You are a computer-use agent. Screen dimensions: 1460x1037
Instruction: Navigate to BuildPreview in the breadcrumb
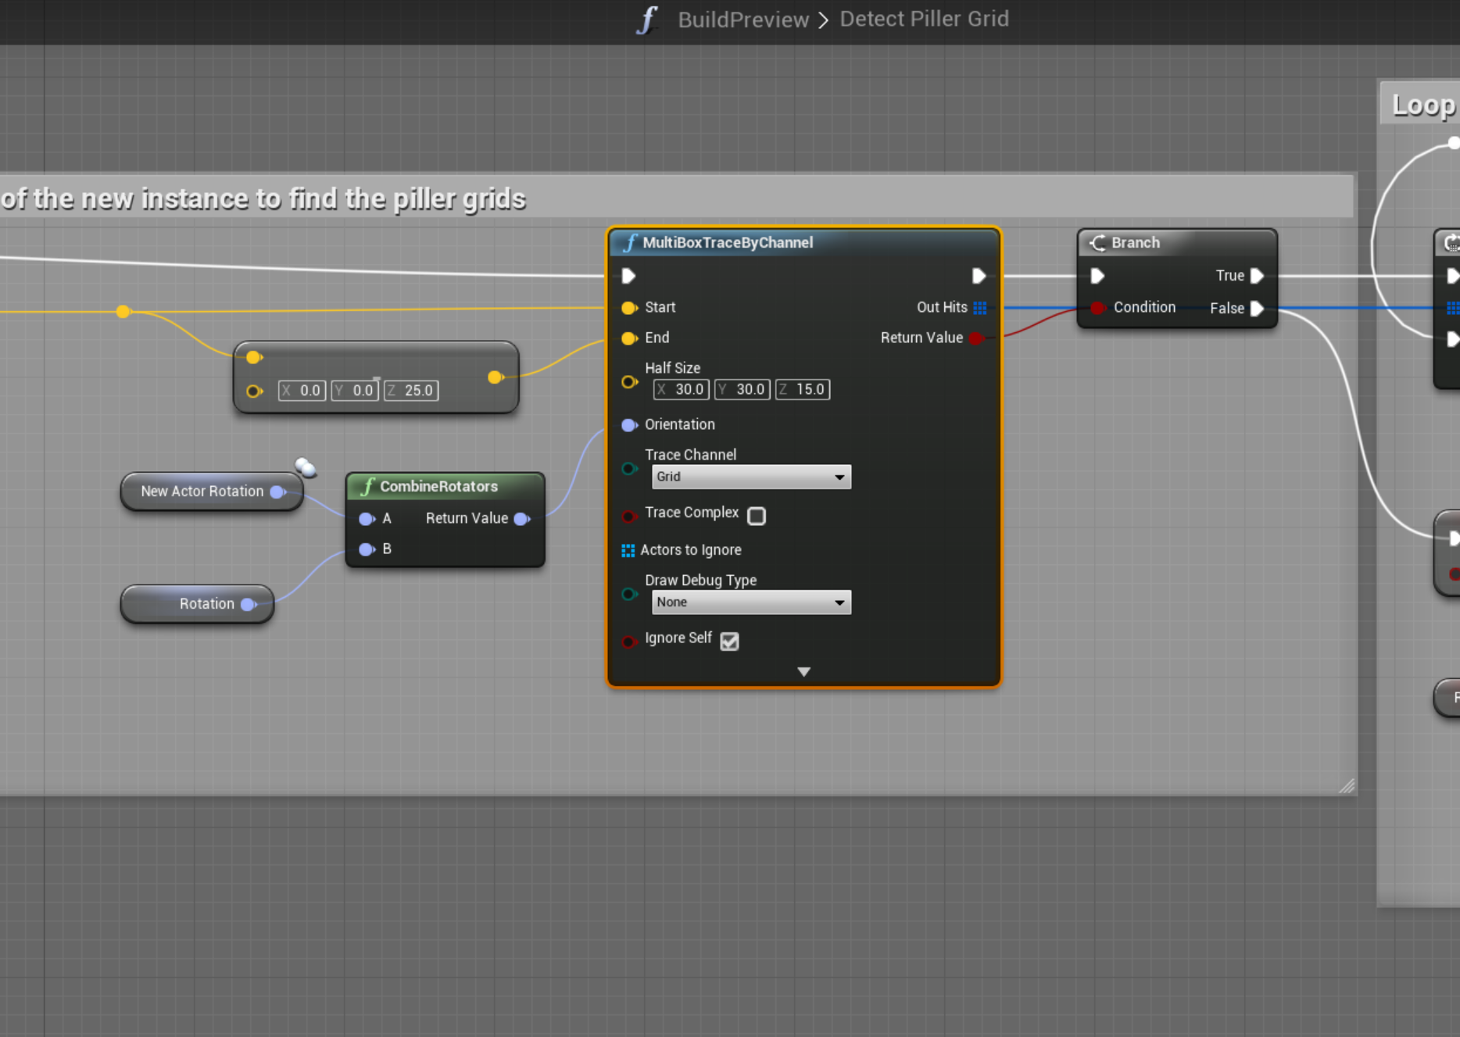pyautogui.click(x=743, y=20)
